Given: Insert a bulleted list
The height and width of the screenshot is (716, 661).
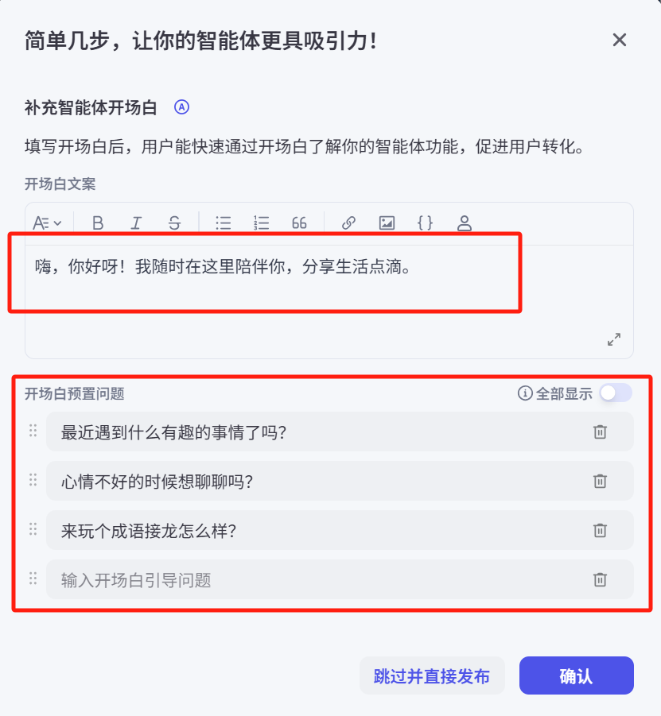Looking at the screenshot, I should pyautogui.click(x=224, y=223).
